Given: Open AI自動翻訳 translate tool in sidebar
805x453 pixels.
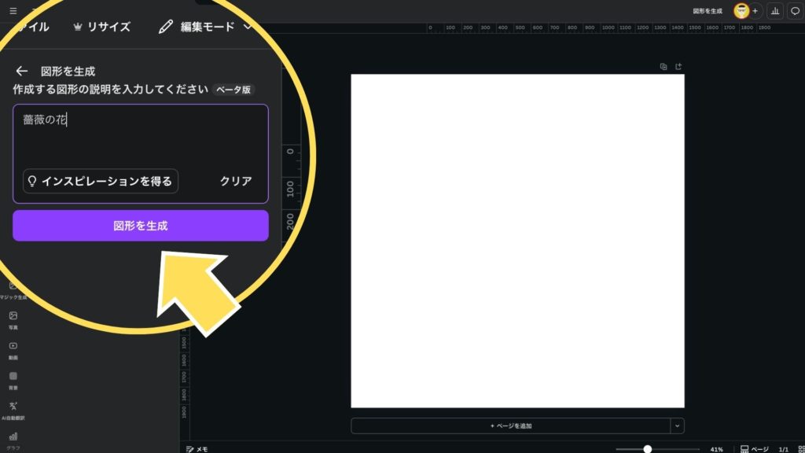Looking at the screenshot, I should coord(13,410).
